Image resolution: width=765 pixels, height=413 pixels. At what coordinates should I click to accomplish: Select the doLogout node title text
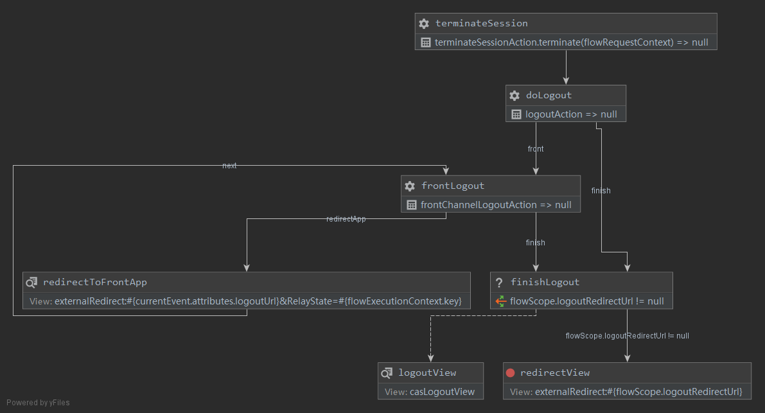[x=549, y=95]
